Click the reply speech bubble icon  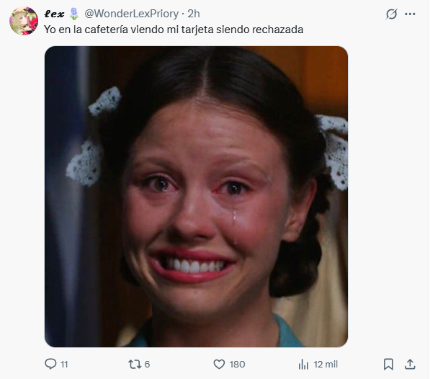click(50, 364)
